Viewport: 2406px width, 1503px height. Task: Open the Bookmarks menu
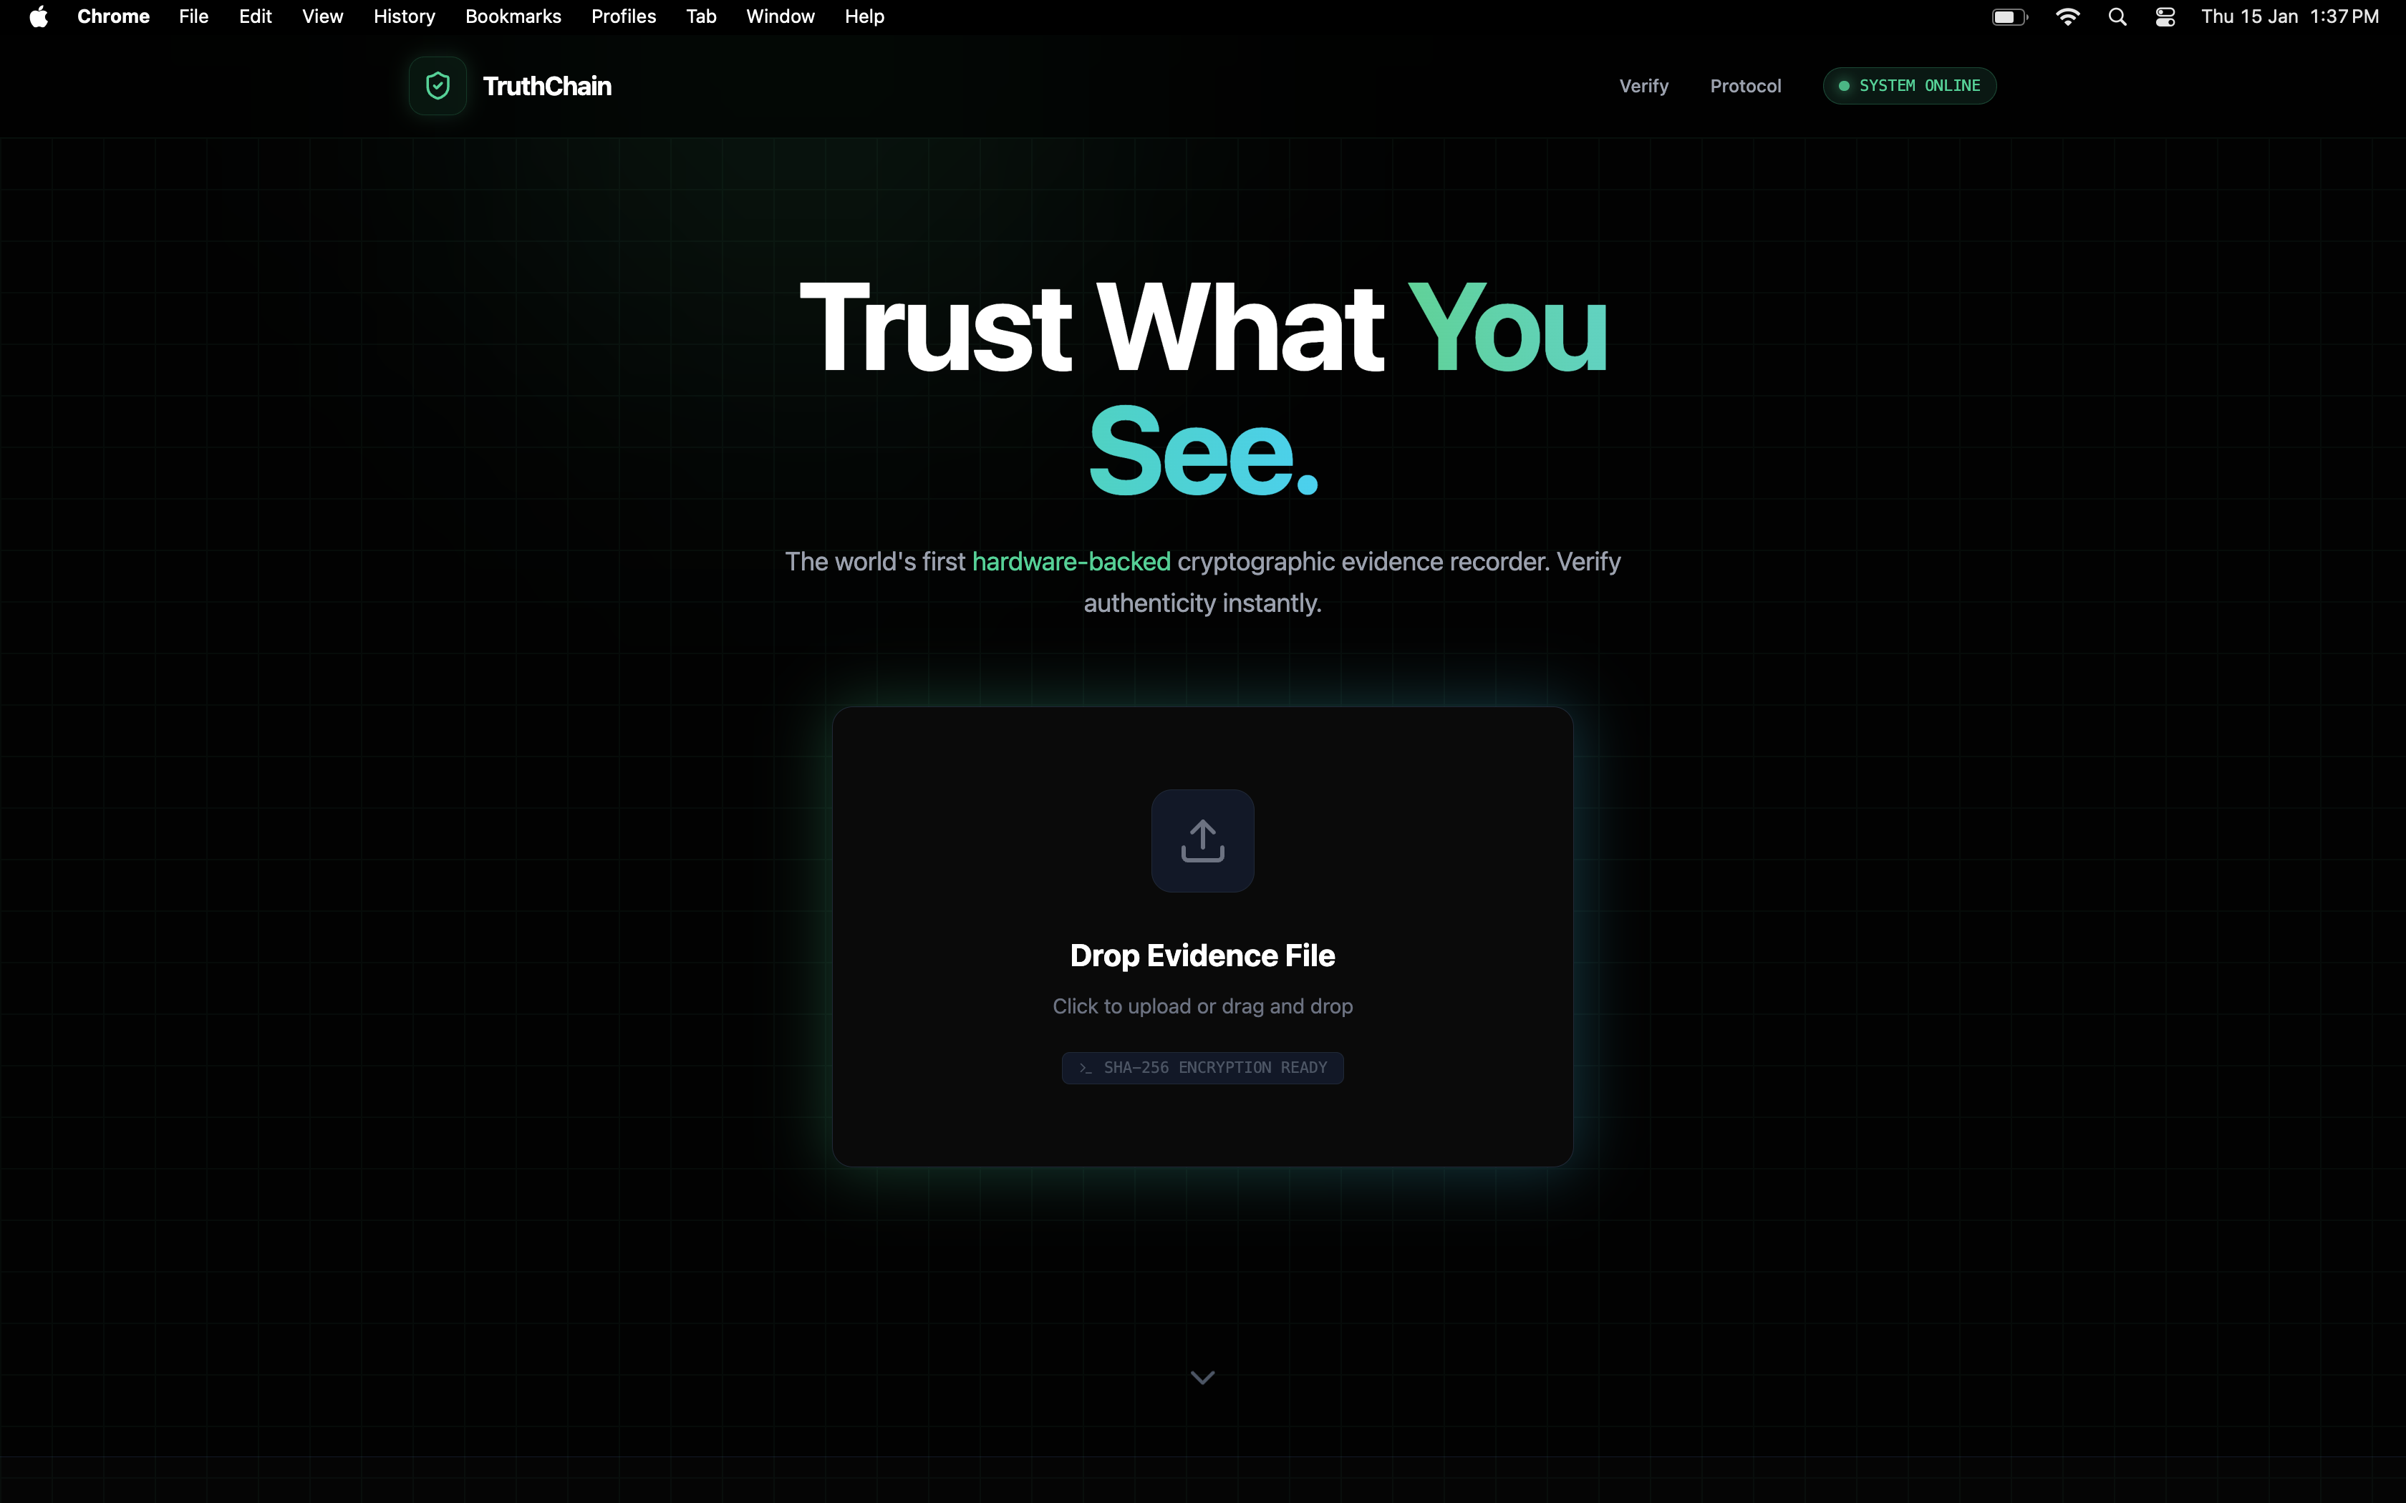(x=513, y=17)
